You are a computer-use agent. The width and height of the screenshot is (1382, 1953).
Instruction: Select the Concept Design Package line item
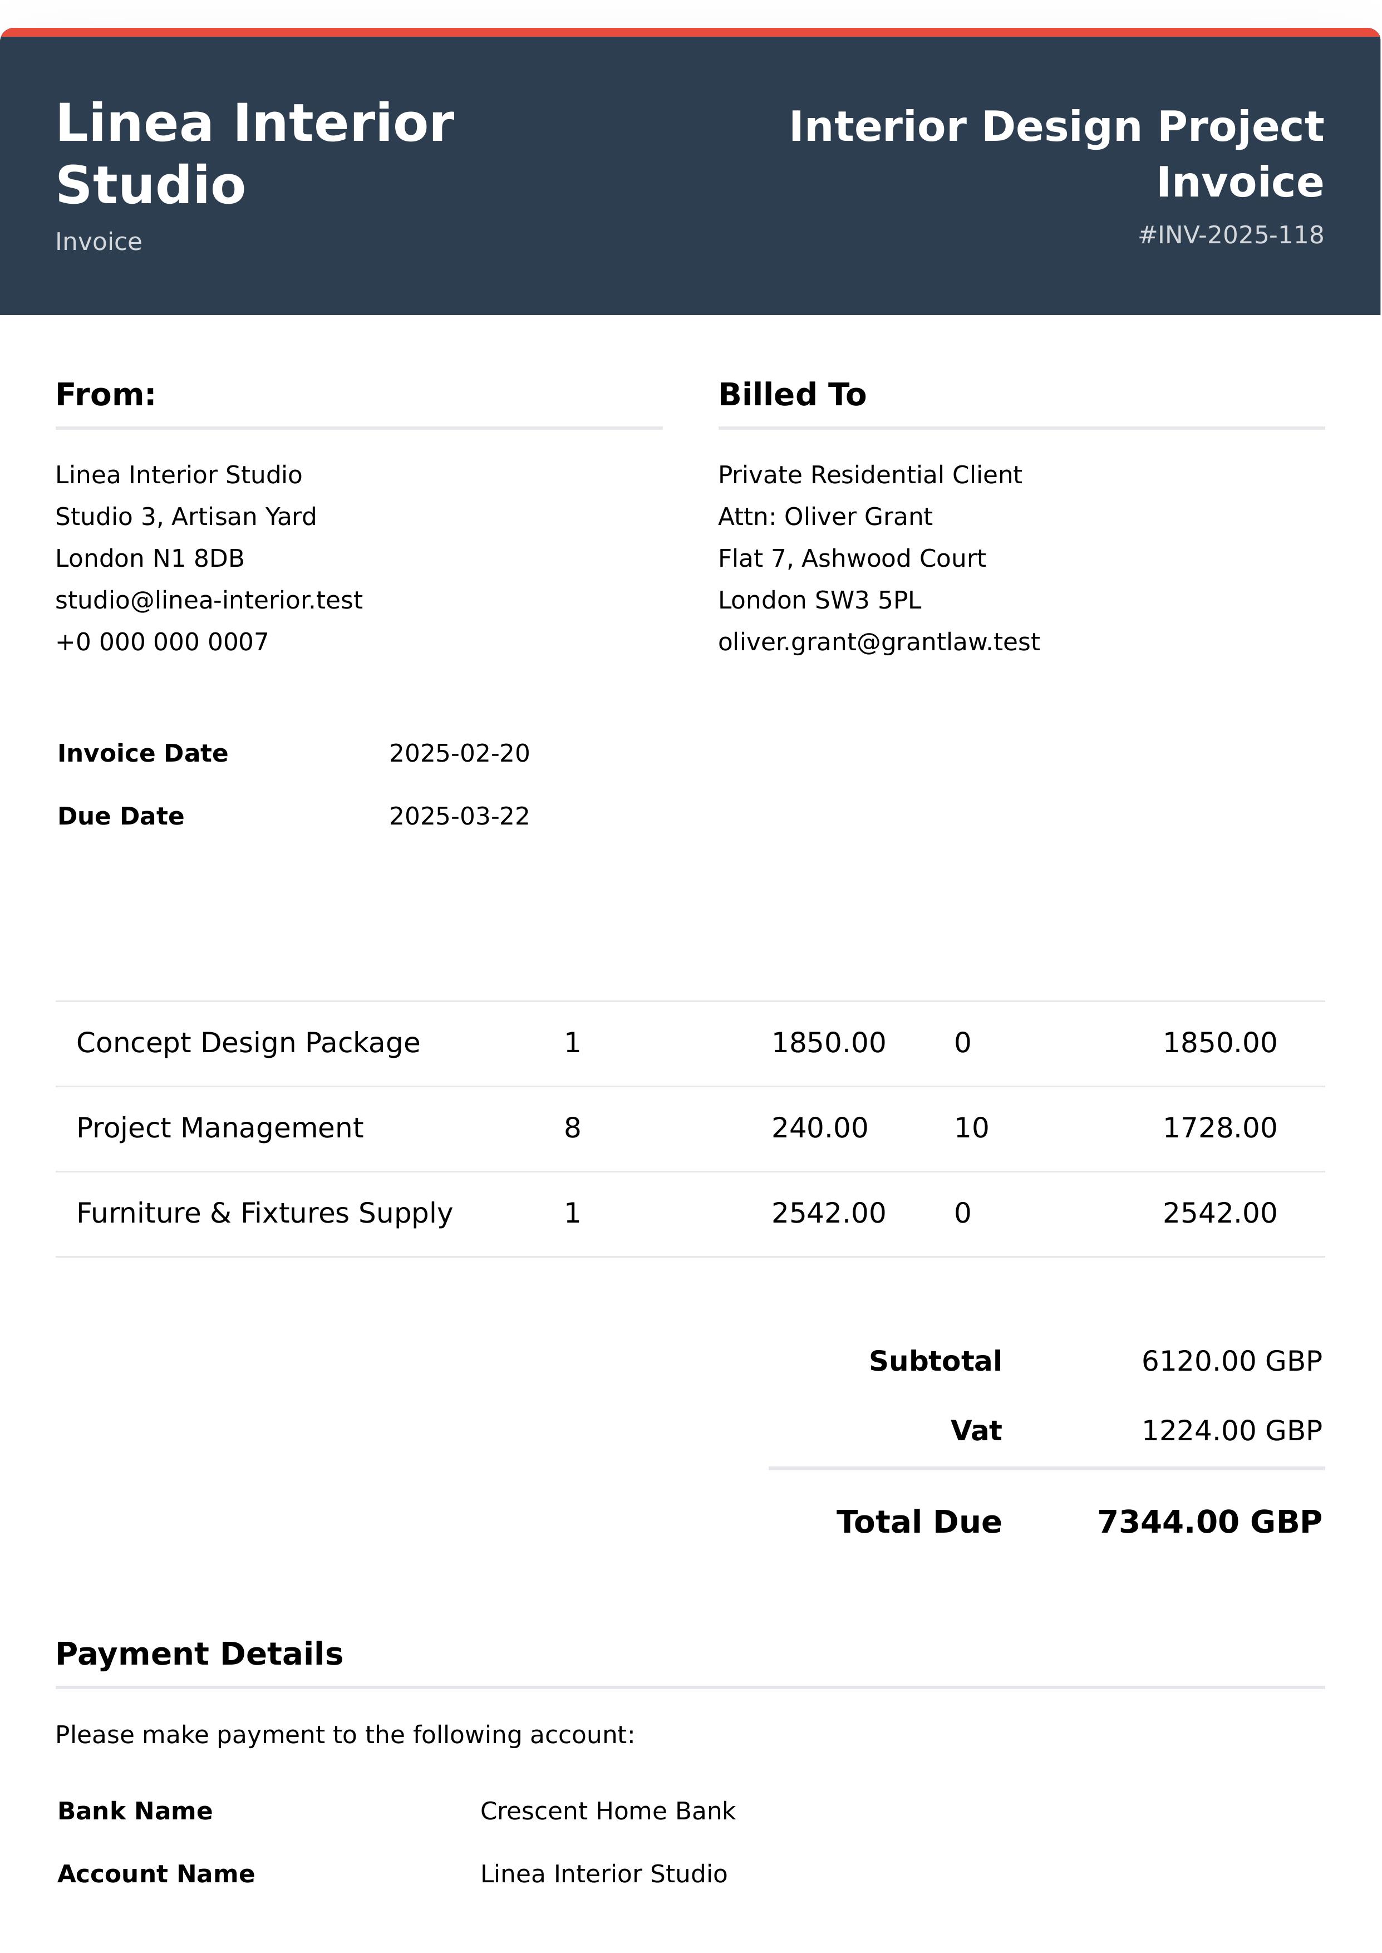(x=248, y=1042)
